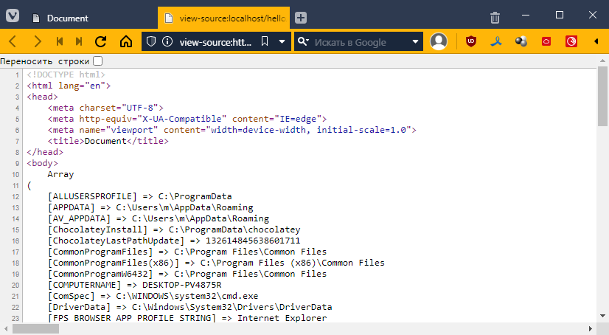This screenshot has width=609, height=335.
Task: Open a new tab with plus button
Action: click(301, 18)
